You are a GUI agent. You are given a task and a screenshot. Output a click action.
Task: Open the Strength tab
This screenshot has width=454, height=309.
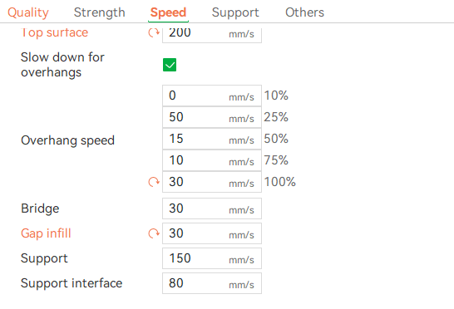(x=99, y=12)
